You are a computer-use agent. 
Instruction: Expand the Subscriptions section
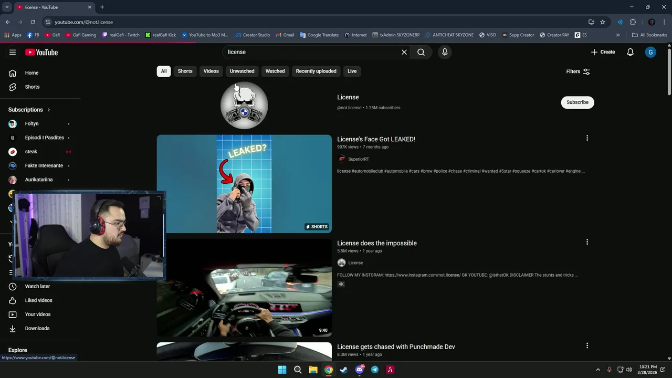(29, 110)
